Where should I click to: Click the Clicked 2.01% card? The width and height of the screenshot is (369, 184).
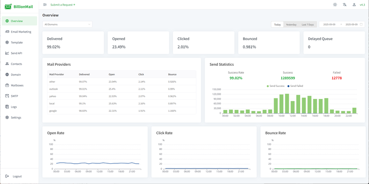coord(203,43)
